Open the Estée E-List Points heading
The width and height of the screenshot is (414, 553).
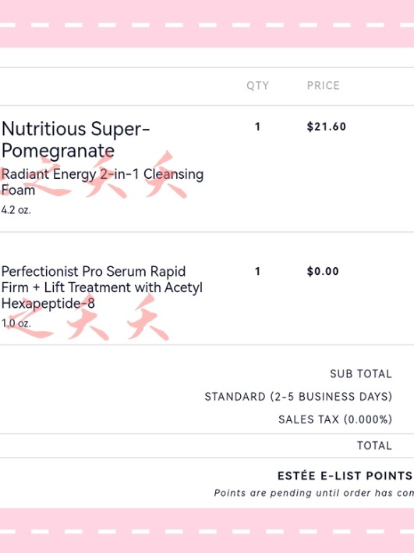tap(345, 476)
